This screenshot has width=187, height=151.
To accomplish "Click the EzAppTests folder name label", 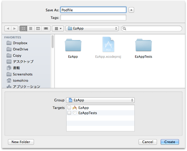I will 144,57.
